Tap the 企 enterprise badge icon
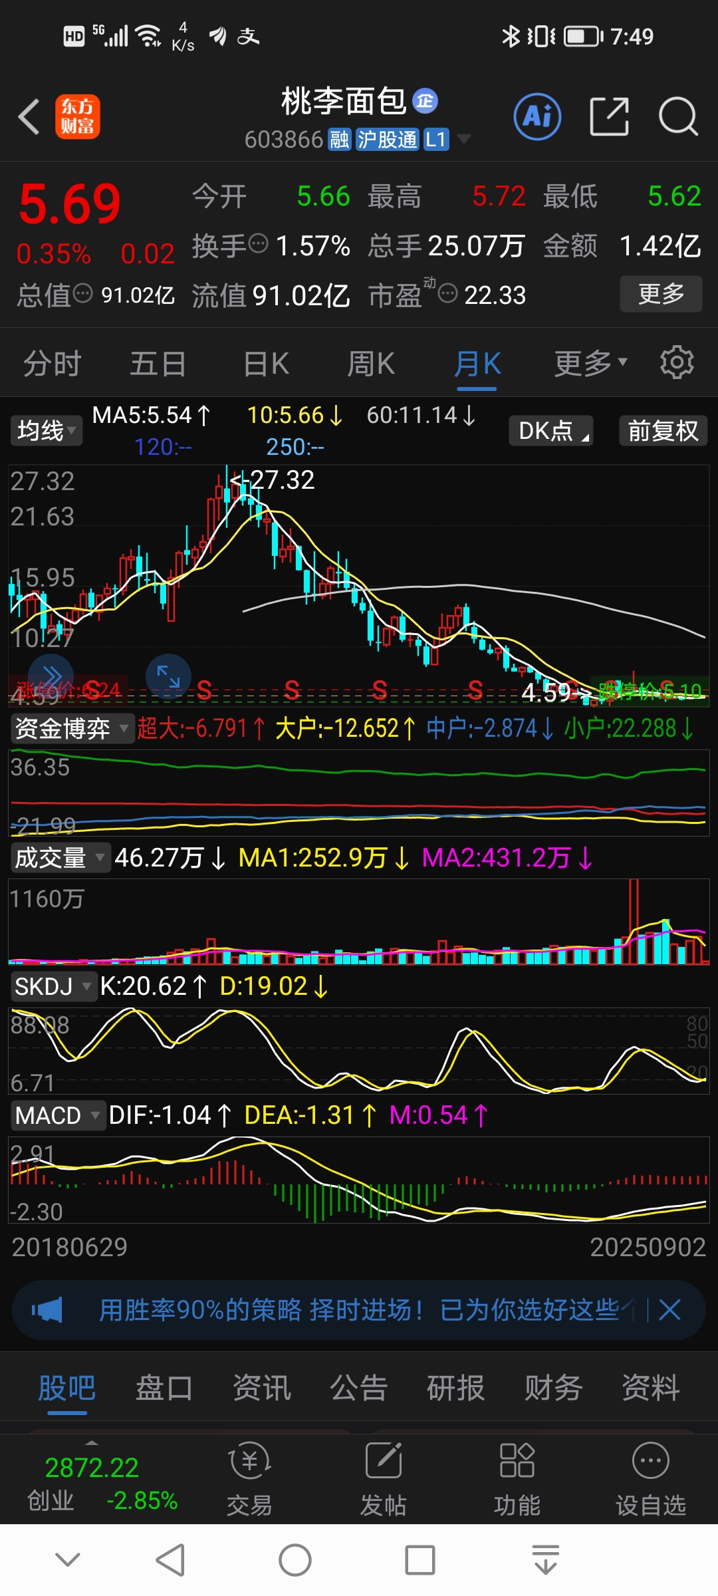The height and width of the screenshot is (1596, 718). click(425, 100)
